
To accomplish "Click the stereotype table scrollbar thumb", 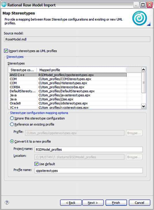I will click(143, 83).
